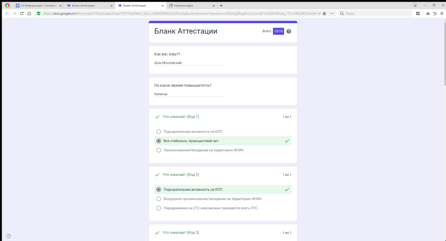
Task: Click the page vertical scrollbar thumb
Action: [x=445, y=53]
